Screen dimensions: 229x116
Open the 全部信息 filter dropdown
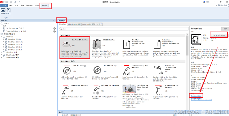[x=75, y=115]
